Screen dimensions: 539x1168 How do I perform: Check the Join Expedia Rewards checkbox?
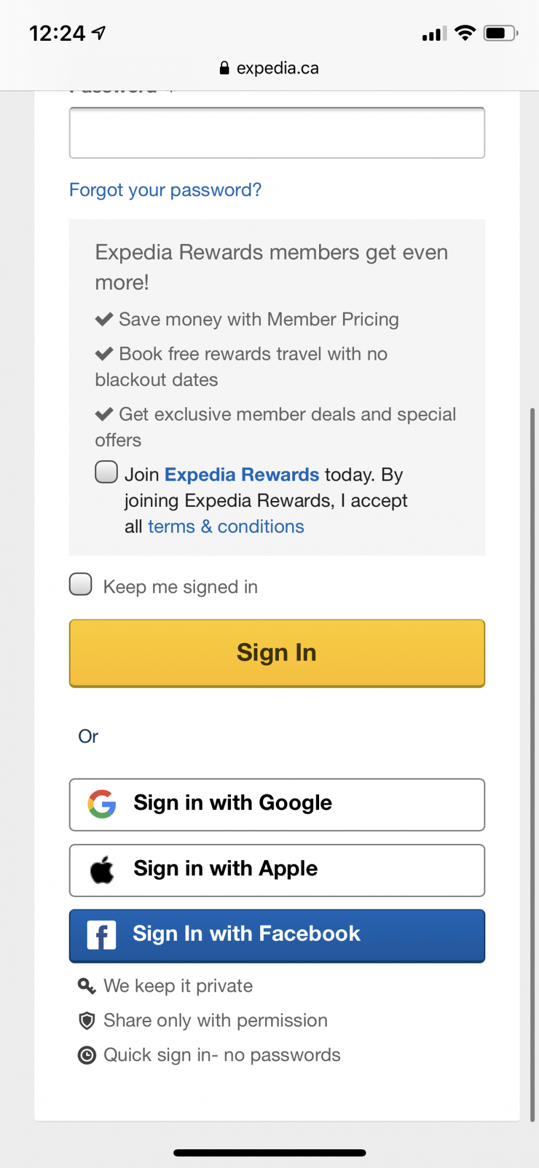[106, 472]
